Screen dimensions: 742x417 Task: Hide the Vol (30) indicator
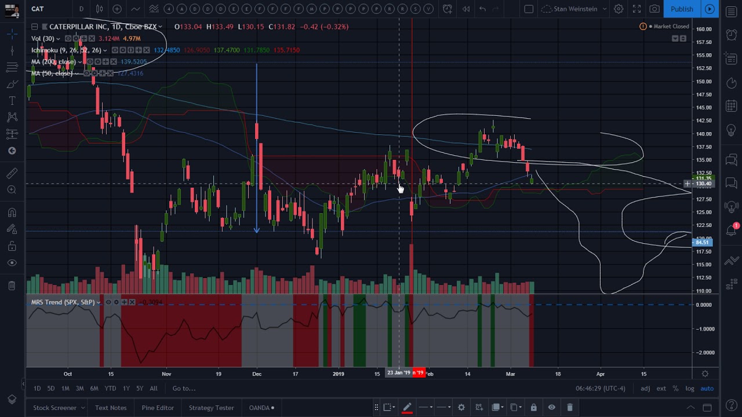point(68,39)
